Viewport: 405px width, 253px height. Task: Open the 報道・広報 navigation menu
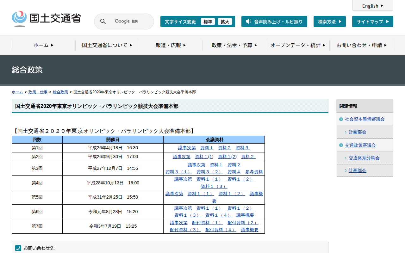(171, 45)
